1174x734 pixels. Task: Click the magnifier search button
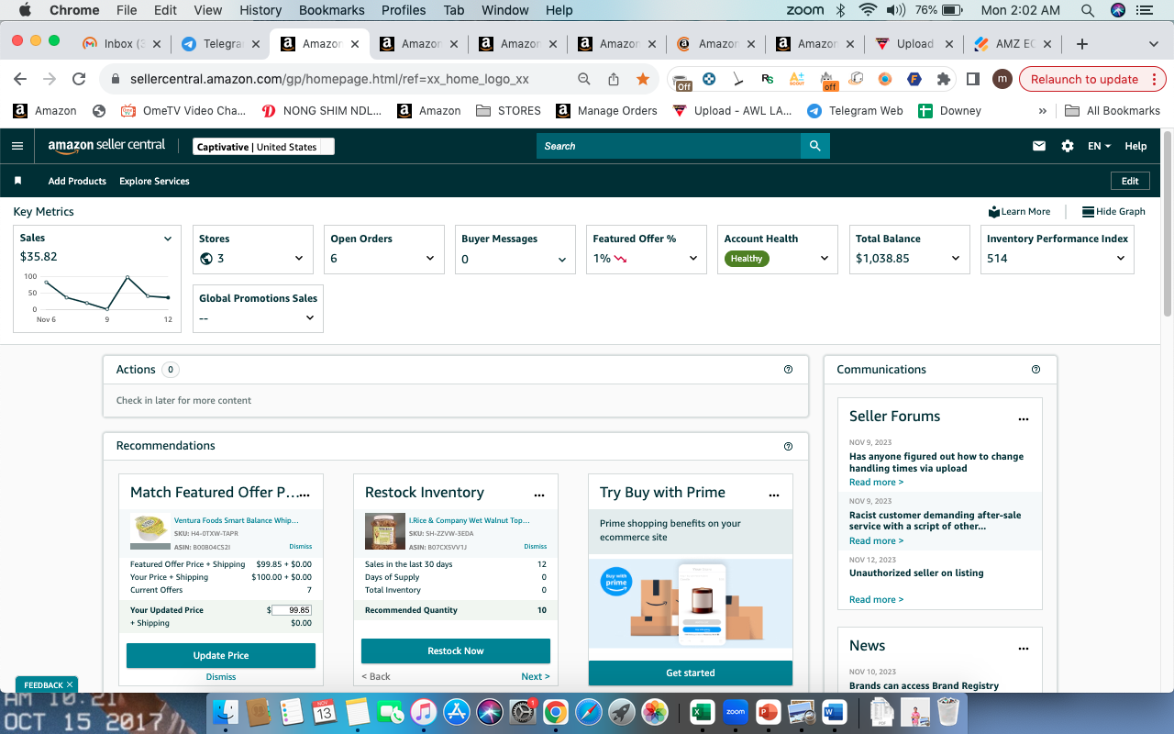814,146
